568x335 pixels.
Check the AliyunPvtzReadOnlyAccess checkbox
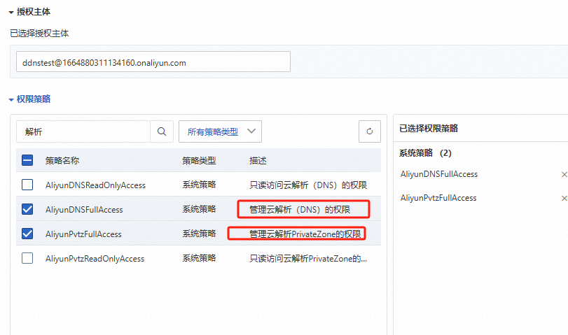click(x=27, y=258)
